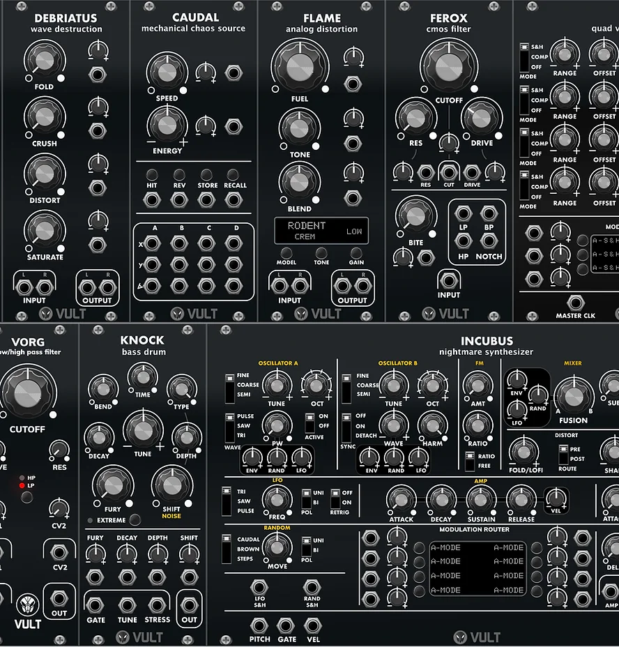This screenshot has height=647, width=619.
Task: Click the Knock STRESS input jack
Action: [157, 605]
